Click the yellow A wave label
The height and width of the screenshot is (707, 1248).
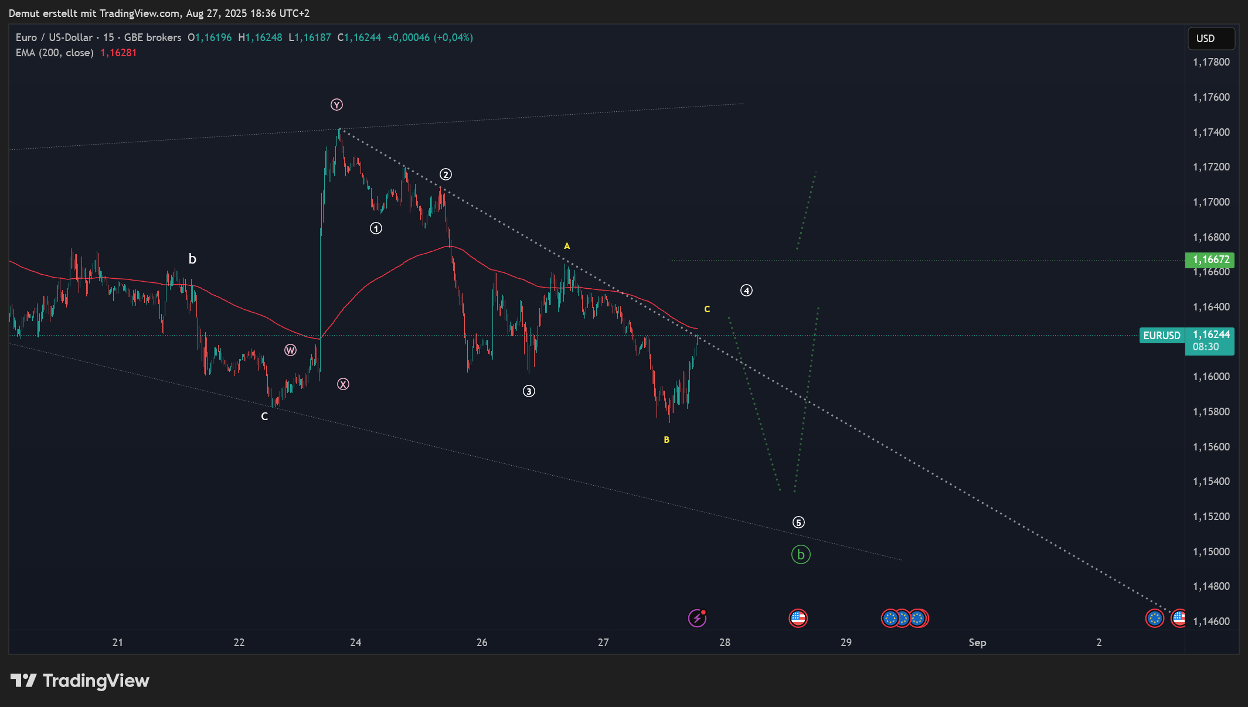(567, 247)
